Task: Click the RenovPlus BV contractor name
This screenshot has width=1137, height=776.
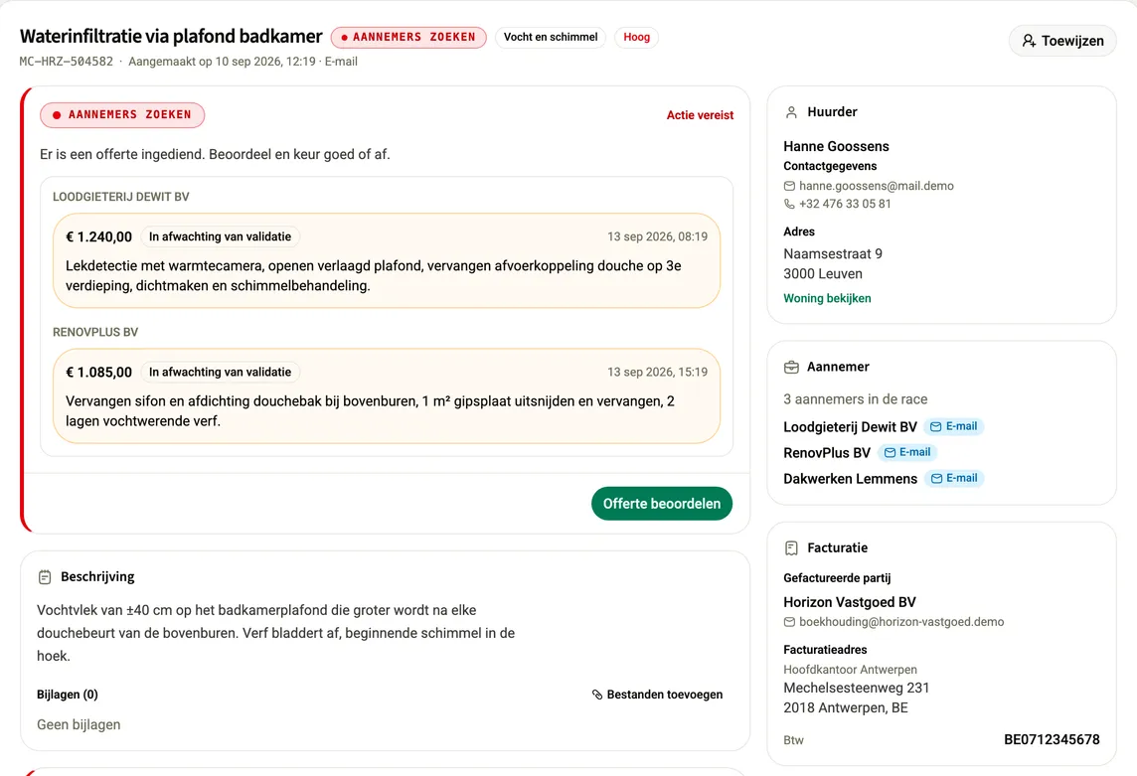Action: pyautogui.click(x=827, y=453)
